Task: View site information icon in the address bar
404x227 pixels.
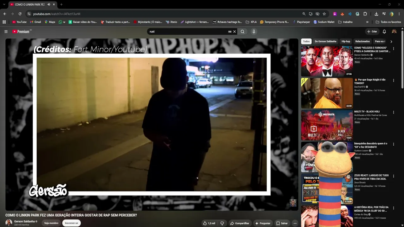Action: pyautogui.click(x=29, y=14)
